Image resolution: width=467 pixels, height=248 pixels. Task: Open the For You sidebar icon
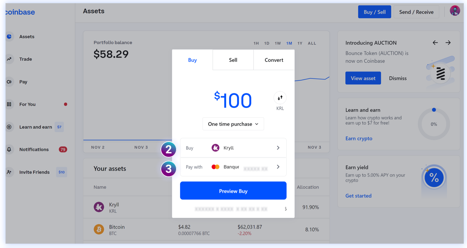tap(9, 104)
